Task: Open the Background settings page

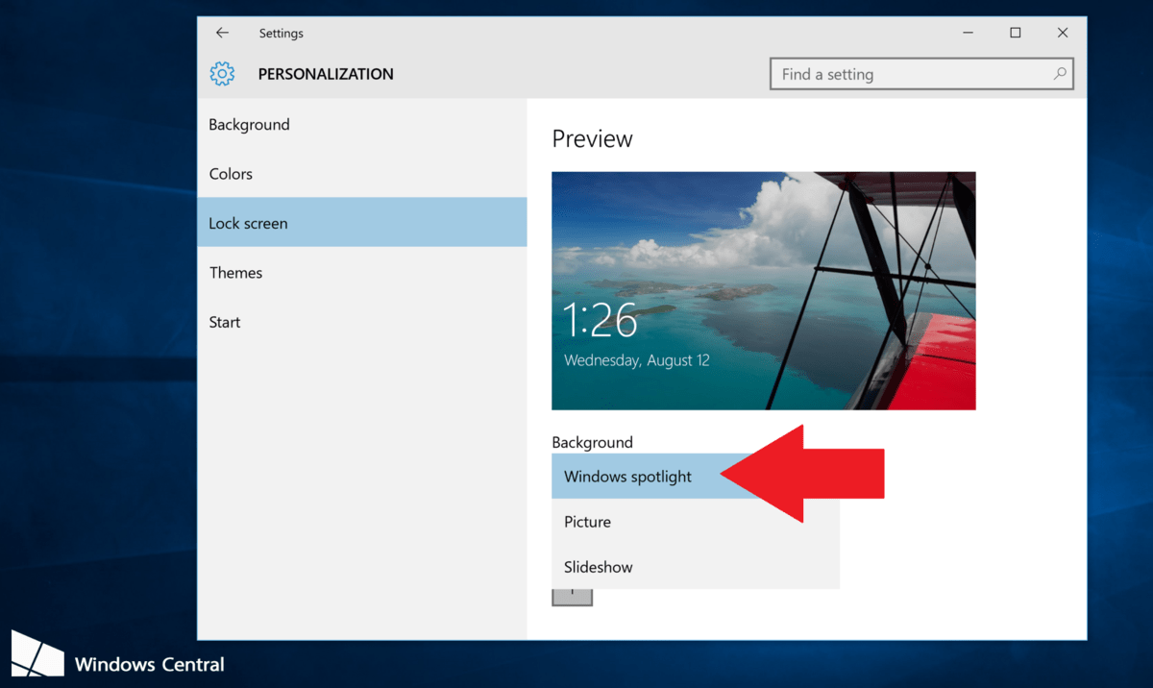Action: click(249, 125)
